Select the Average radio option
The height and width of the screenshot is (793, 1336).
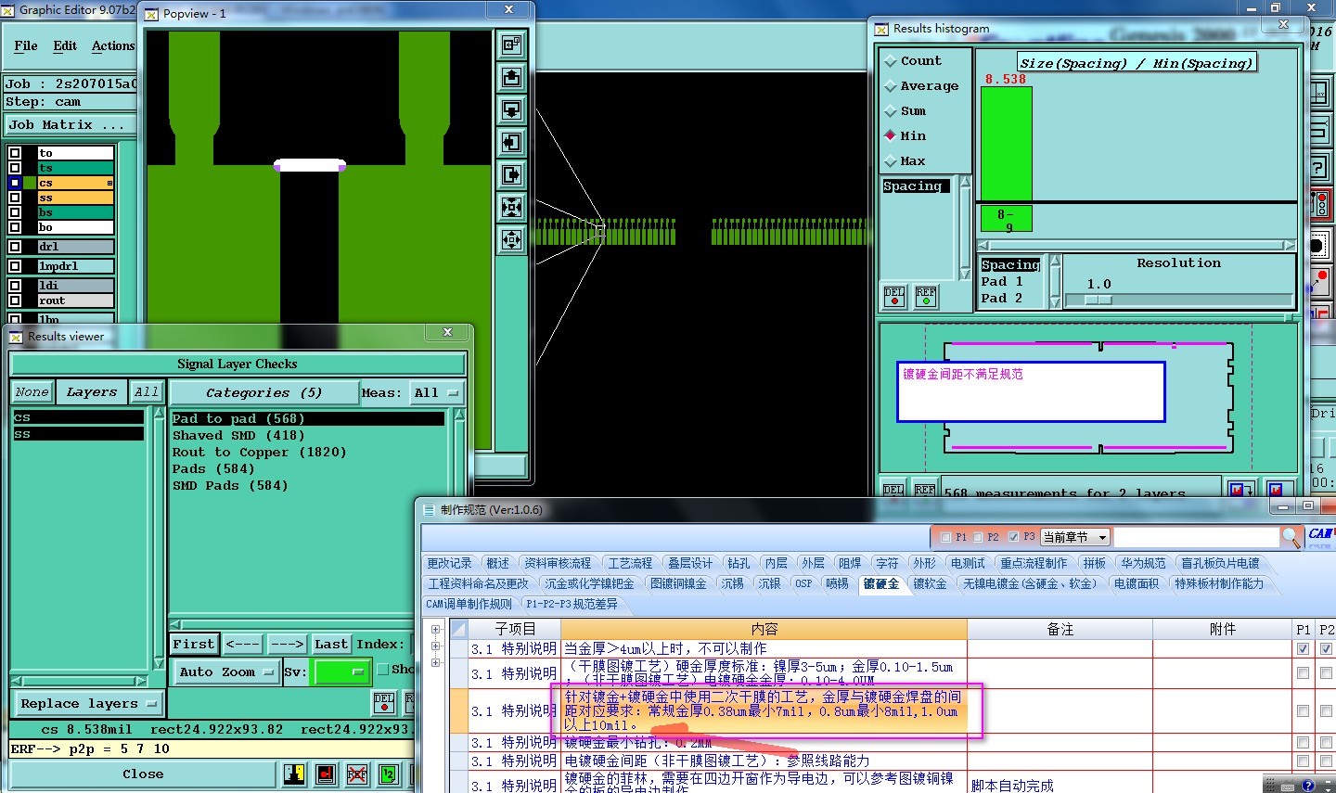[921, 85]
